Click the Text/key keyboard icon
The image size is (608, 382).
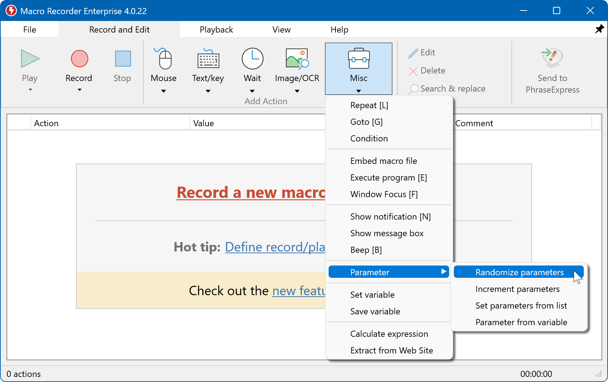tap(208, 59)
